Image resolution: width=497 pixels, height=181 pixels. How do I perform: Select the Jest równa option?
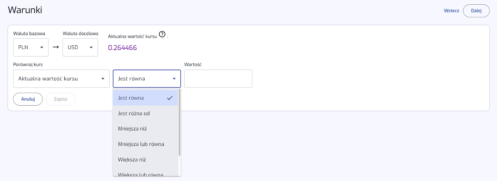(x=145, y=98)
